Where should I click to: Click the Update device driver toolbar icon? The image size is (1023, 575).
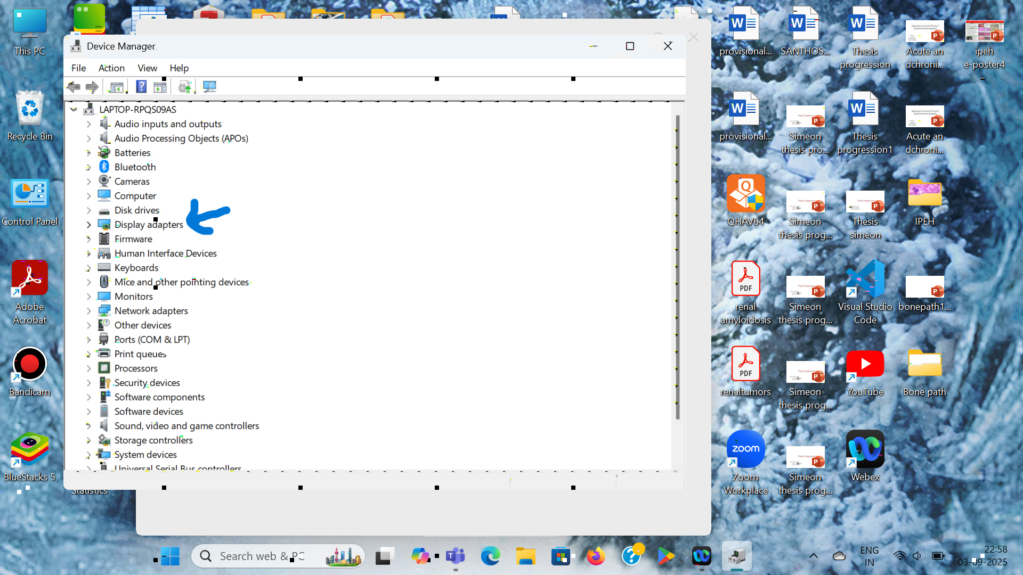click(185, 87)
